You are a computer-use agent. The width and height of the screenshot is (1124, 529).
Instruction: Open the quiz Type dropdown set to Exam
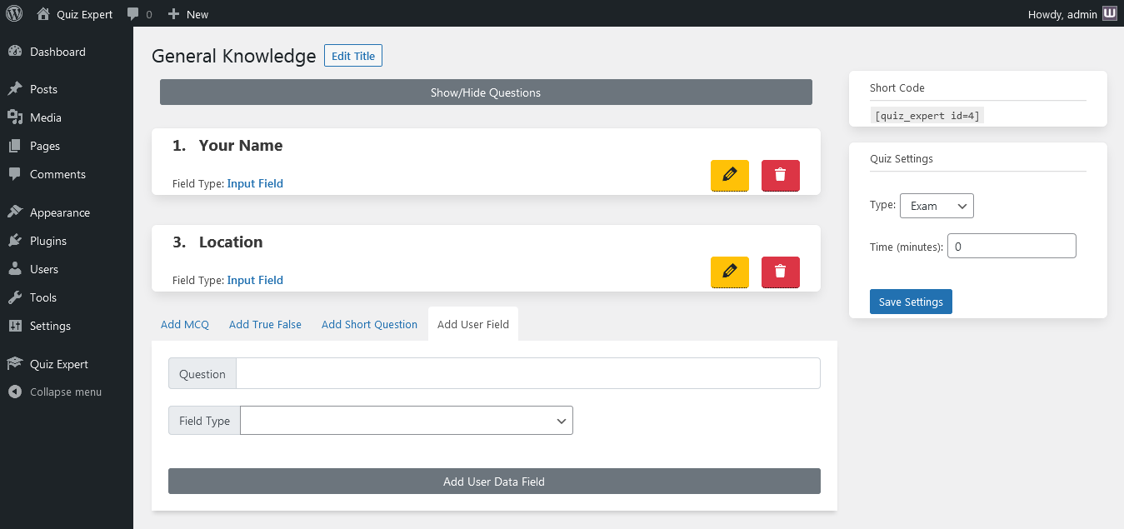[x=937, y=206]
